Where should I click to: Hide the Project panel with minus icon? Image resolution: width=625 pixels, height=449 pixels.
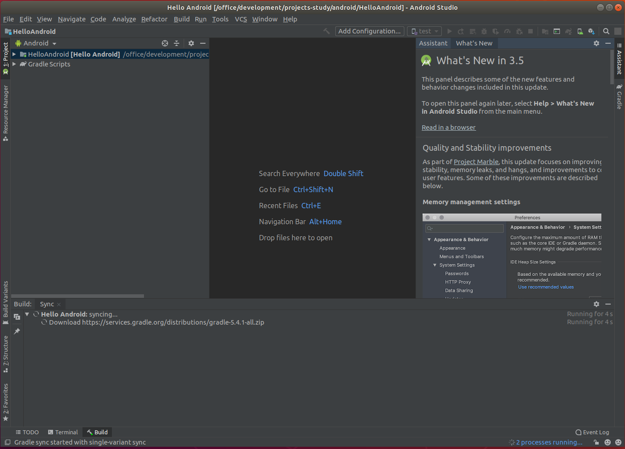coord(203,43)
